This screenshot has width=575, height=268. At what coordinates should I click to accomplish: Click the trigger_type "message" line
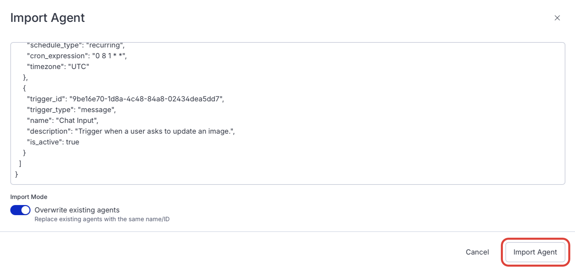point(71,110)
